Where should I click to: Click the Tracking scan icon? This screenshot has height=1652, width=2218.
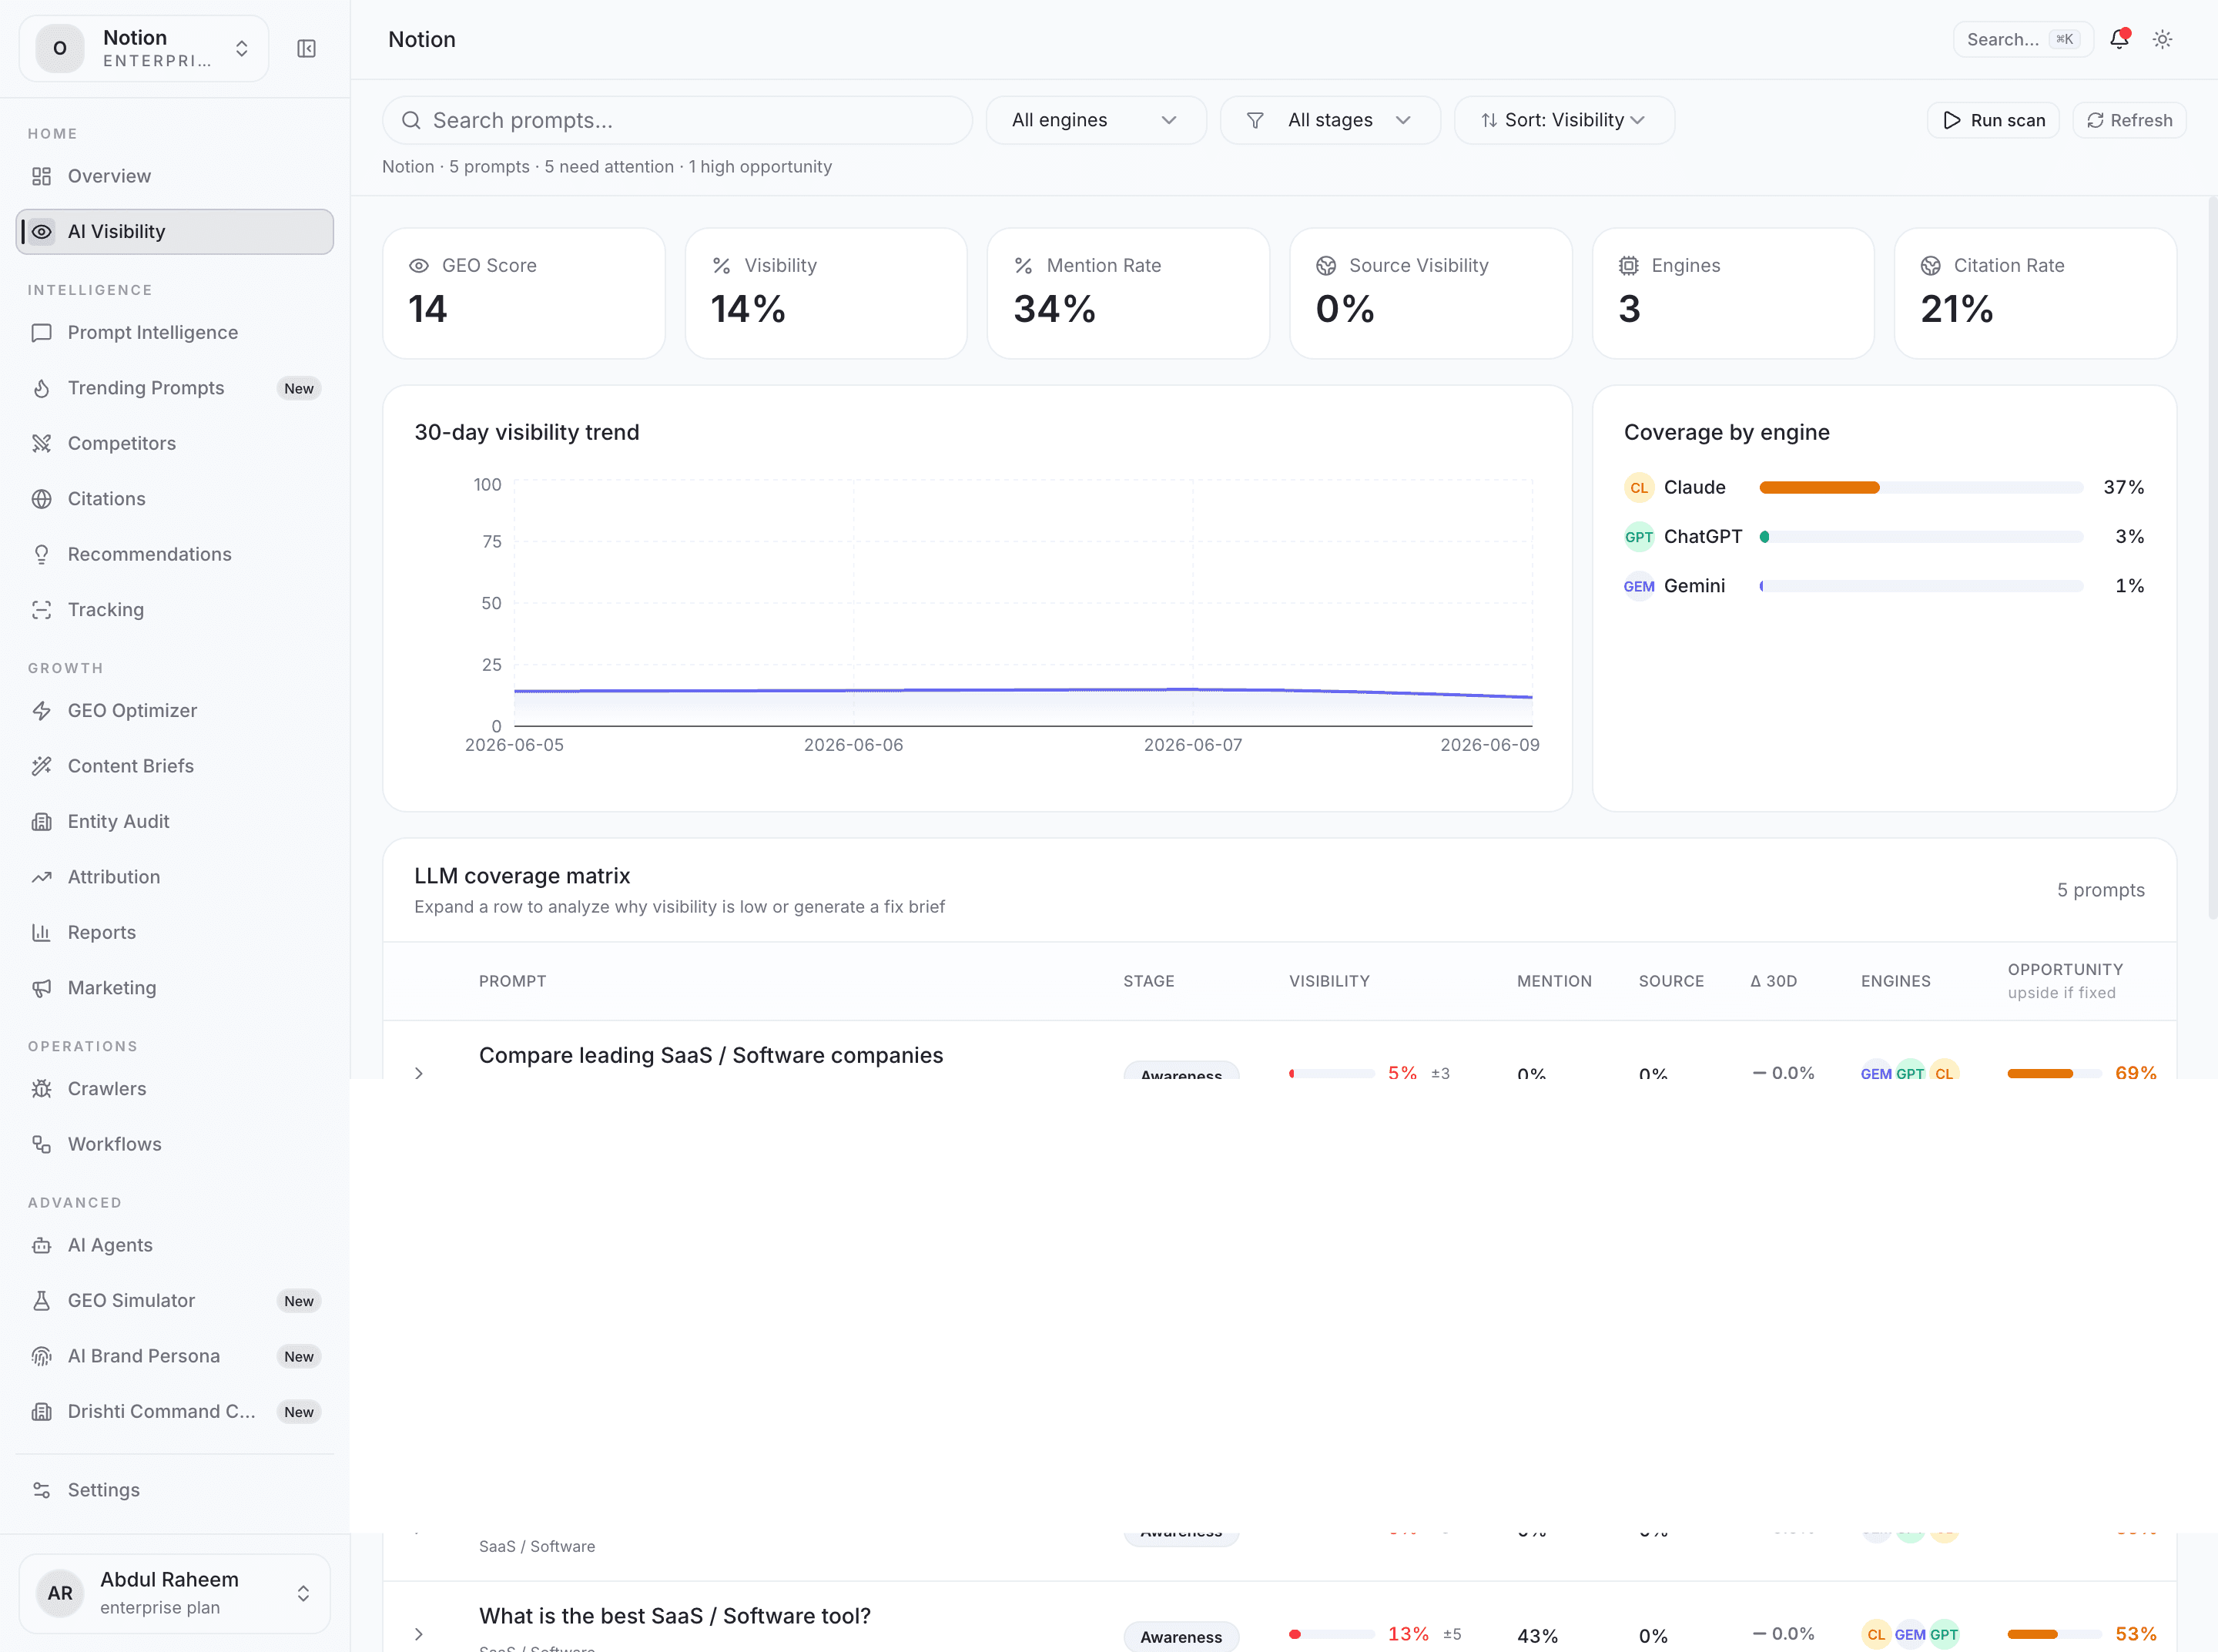pyautogui.click(x=41, y=610)
